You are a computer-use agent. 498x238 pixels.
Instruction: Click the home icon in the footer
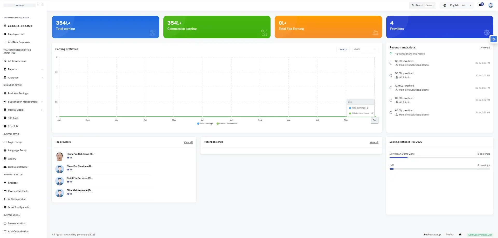[460, 234]
